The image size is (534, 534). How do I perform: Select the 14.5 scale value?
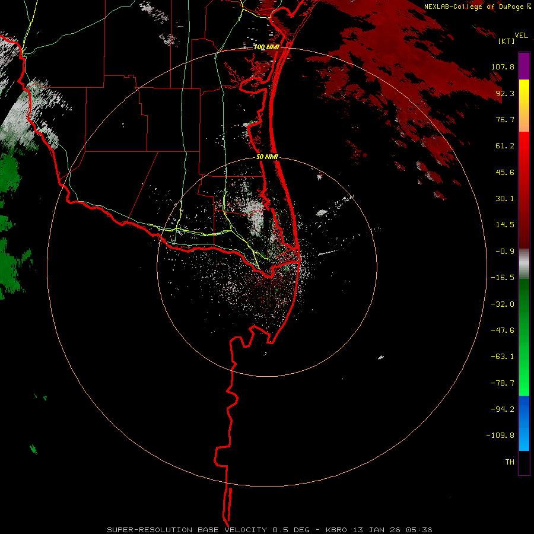[505, 225]
